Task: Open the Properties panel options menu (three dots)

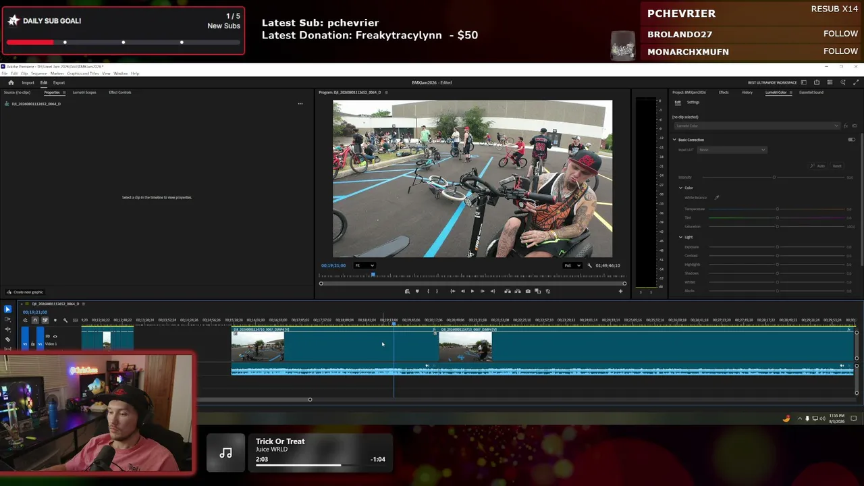Action: [300, 104]
